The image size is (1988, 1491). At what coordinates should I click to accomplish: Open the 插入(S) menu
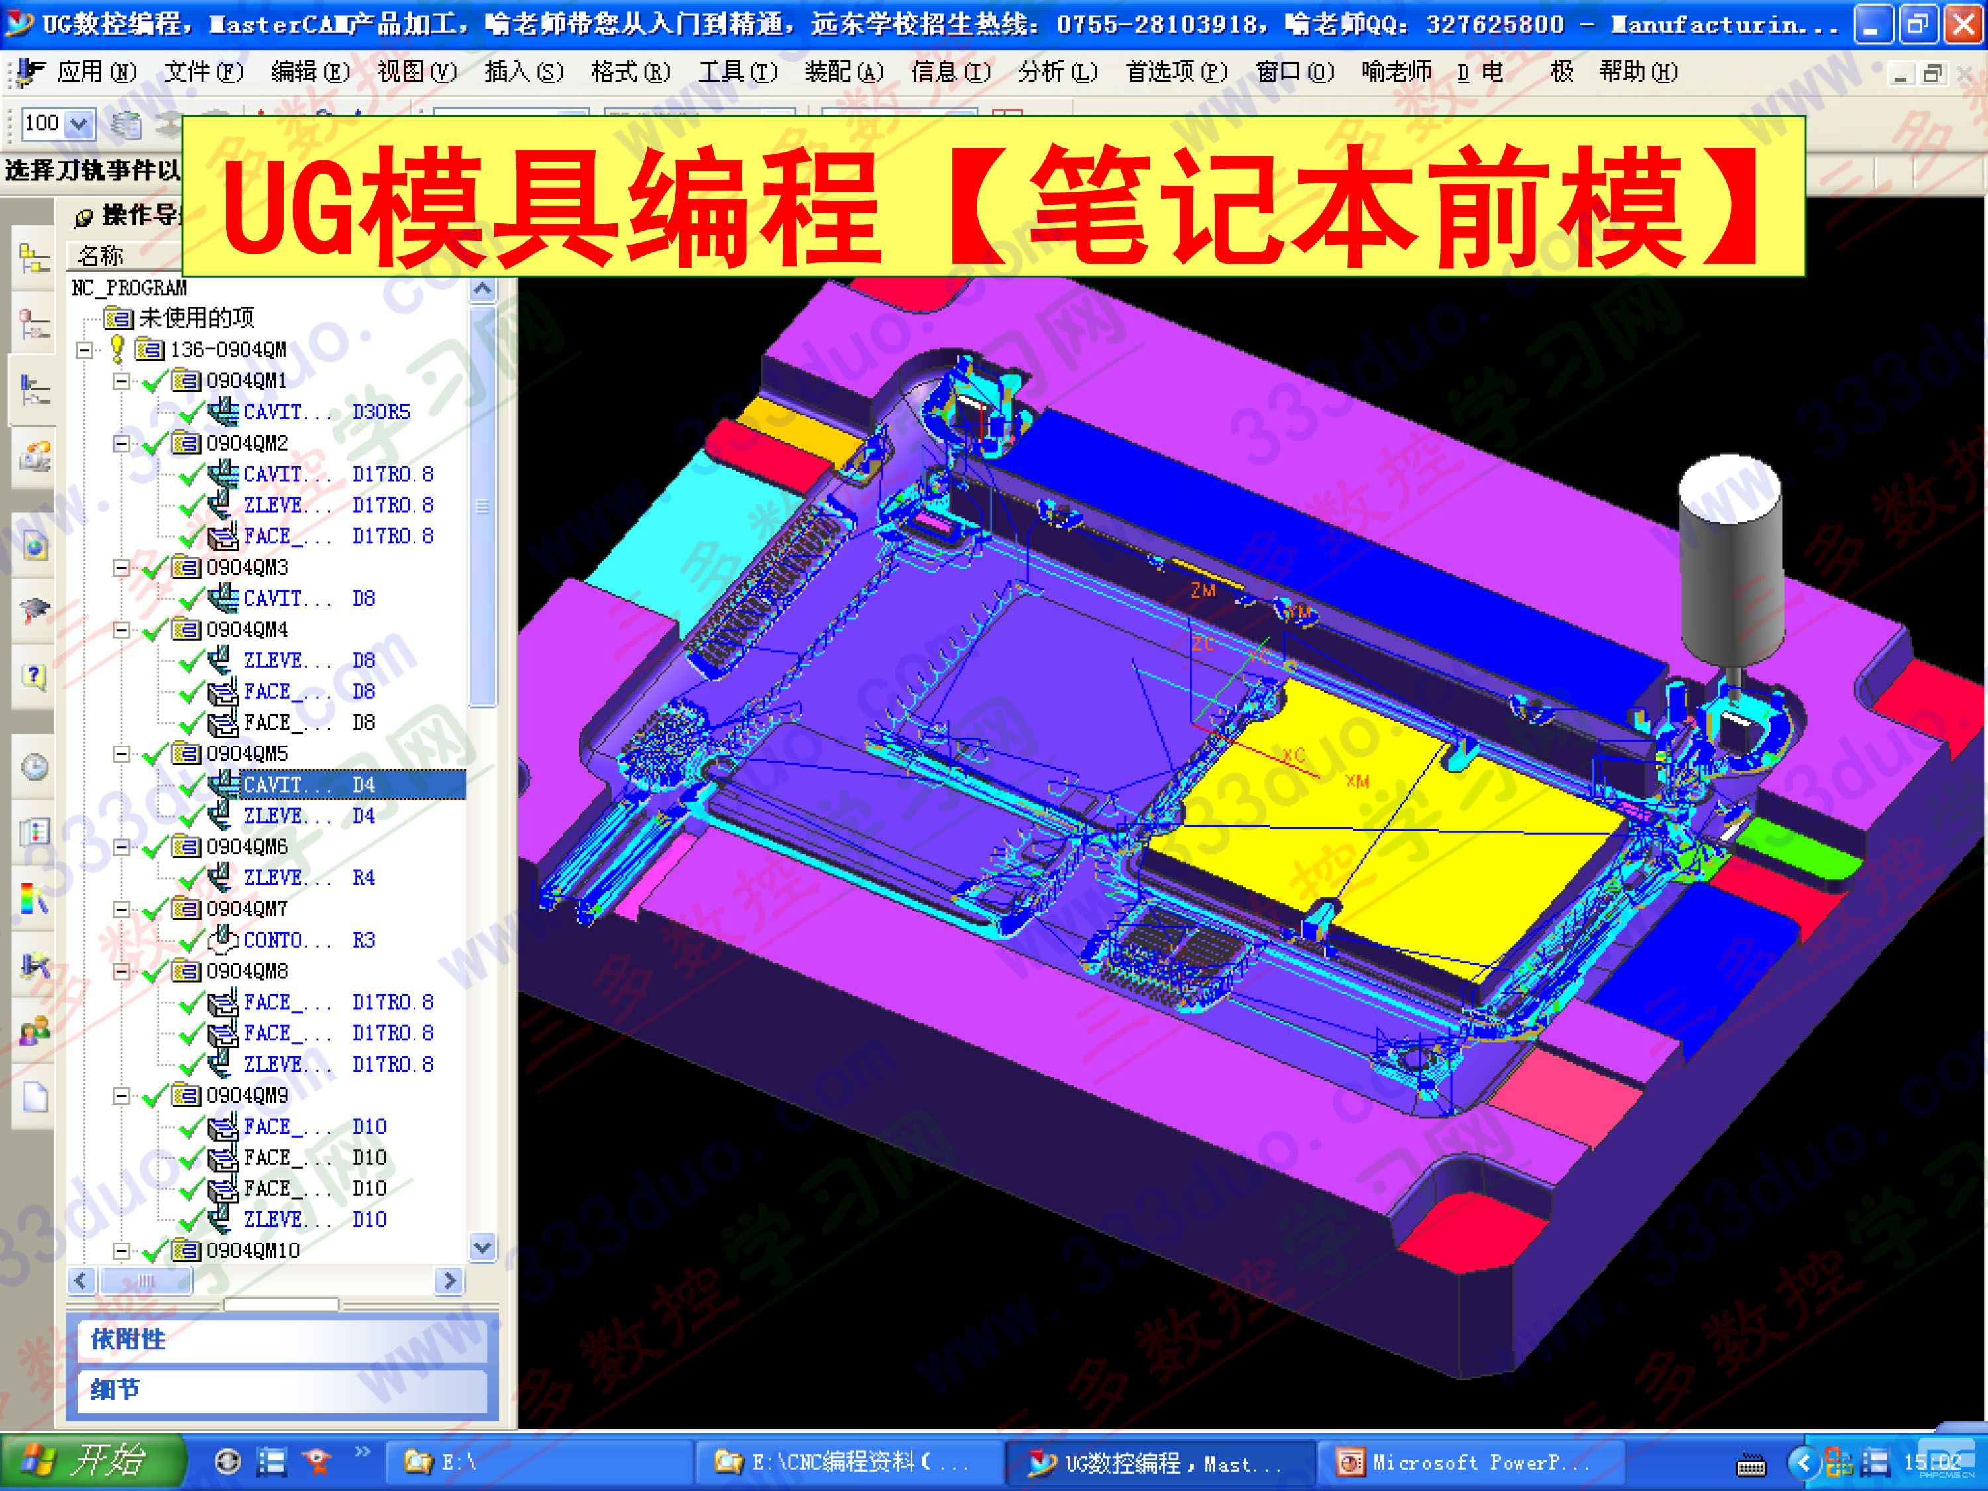524,71
